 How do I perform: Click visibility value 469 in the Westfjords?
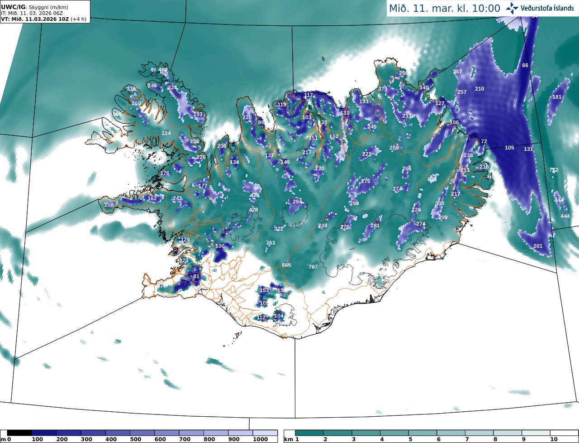163,70
